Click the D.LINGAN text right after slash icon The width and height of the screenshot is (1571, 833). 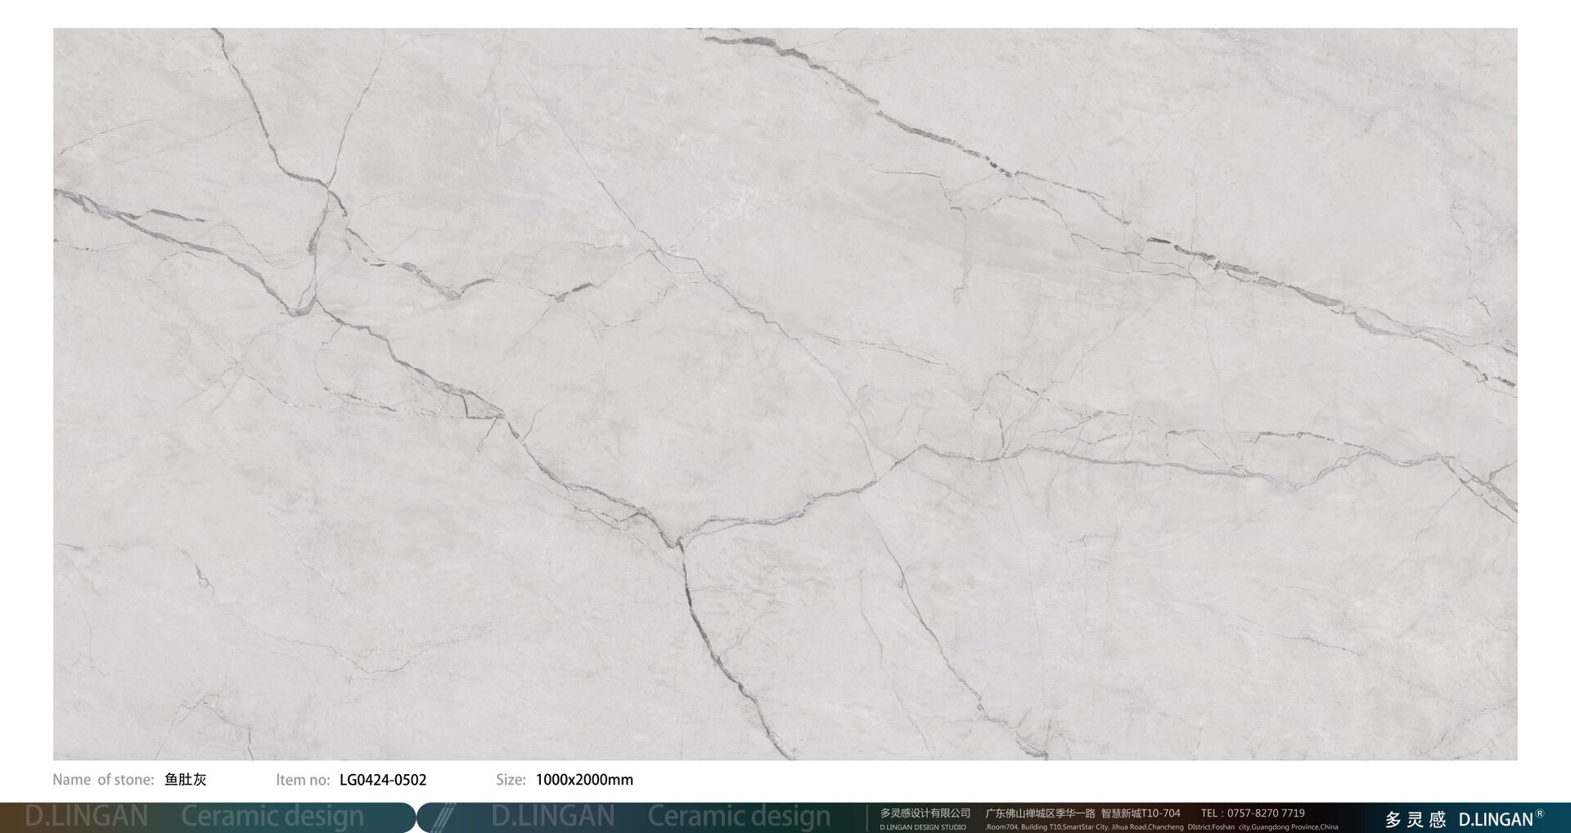(x=553, y=817)
